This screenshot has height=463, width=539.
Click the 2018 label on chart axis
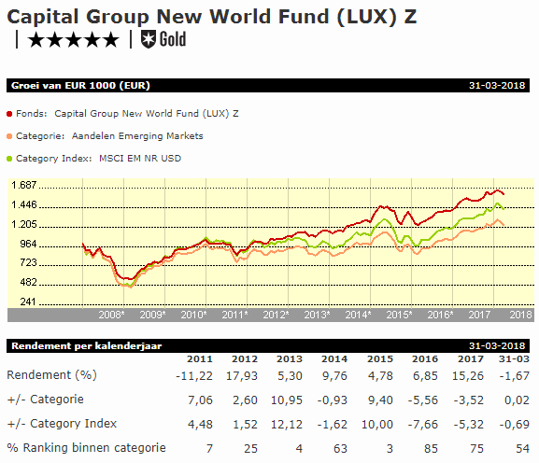[520, 315]
